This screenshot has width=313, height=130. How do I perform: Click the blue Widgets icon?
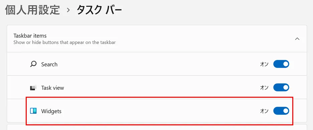[33, 111]
